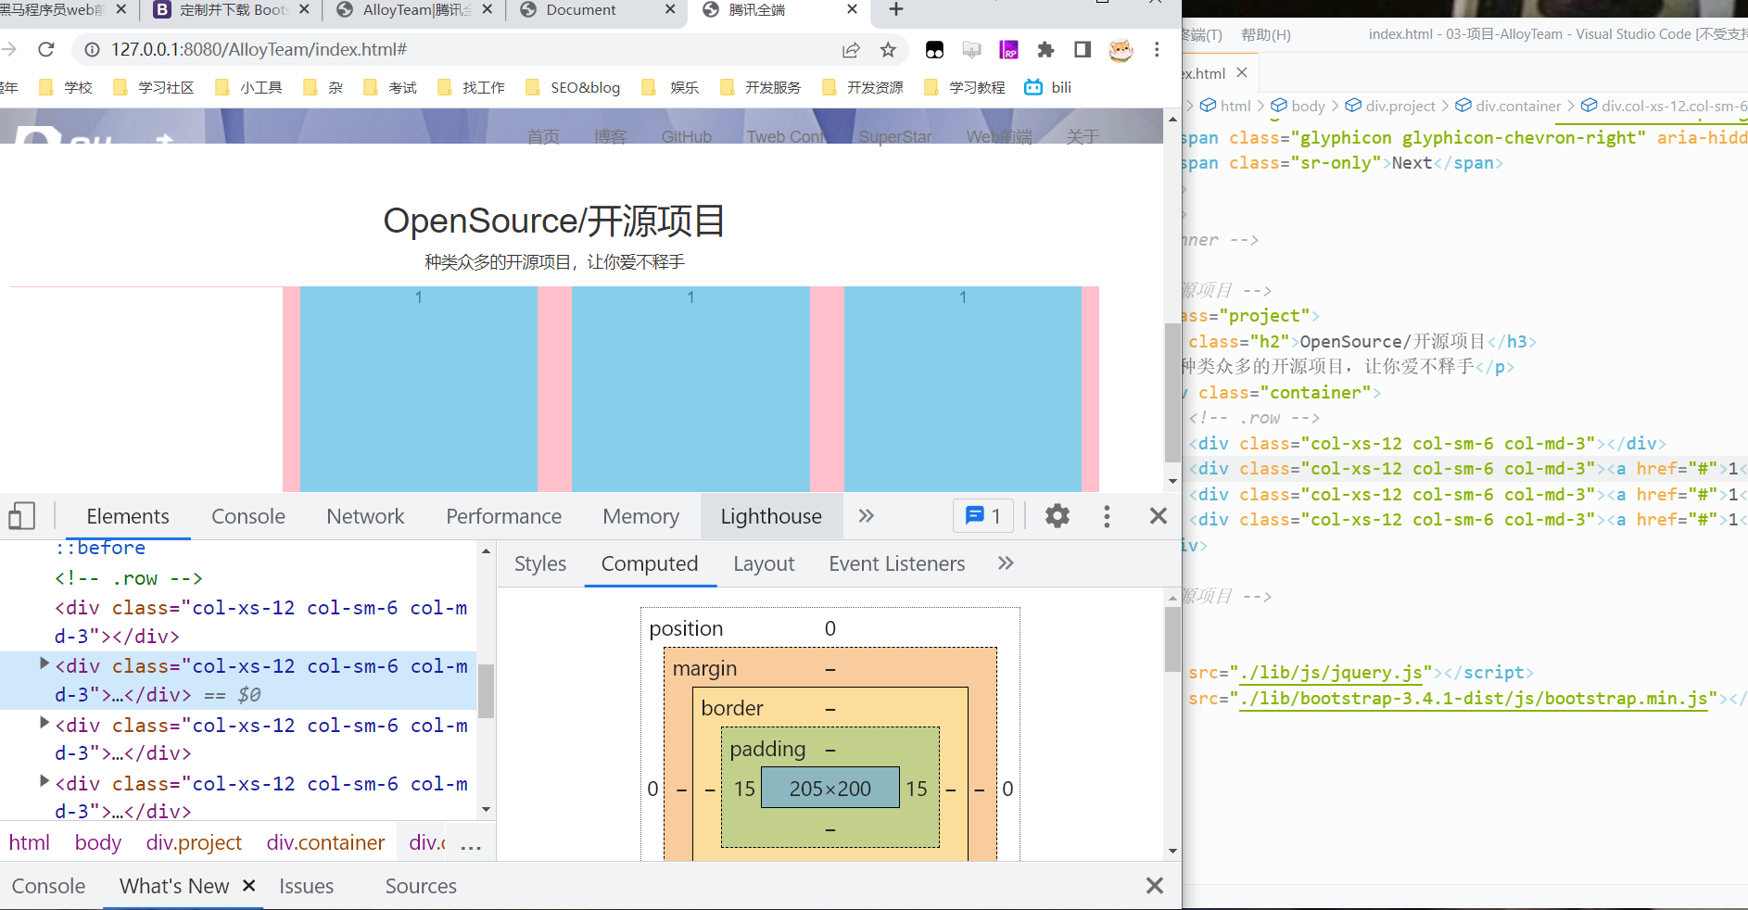Image resolution: width=1748 pixels, height=910 pixels.
Task: Open the Network tab
Action: coord(365,516)
